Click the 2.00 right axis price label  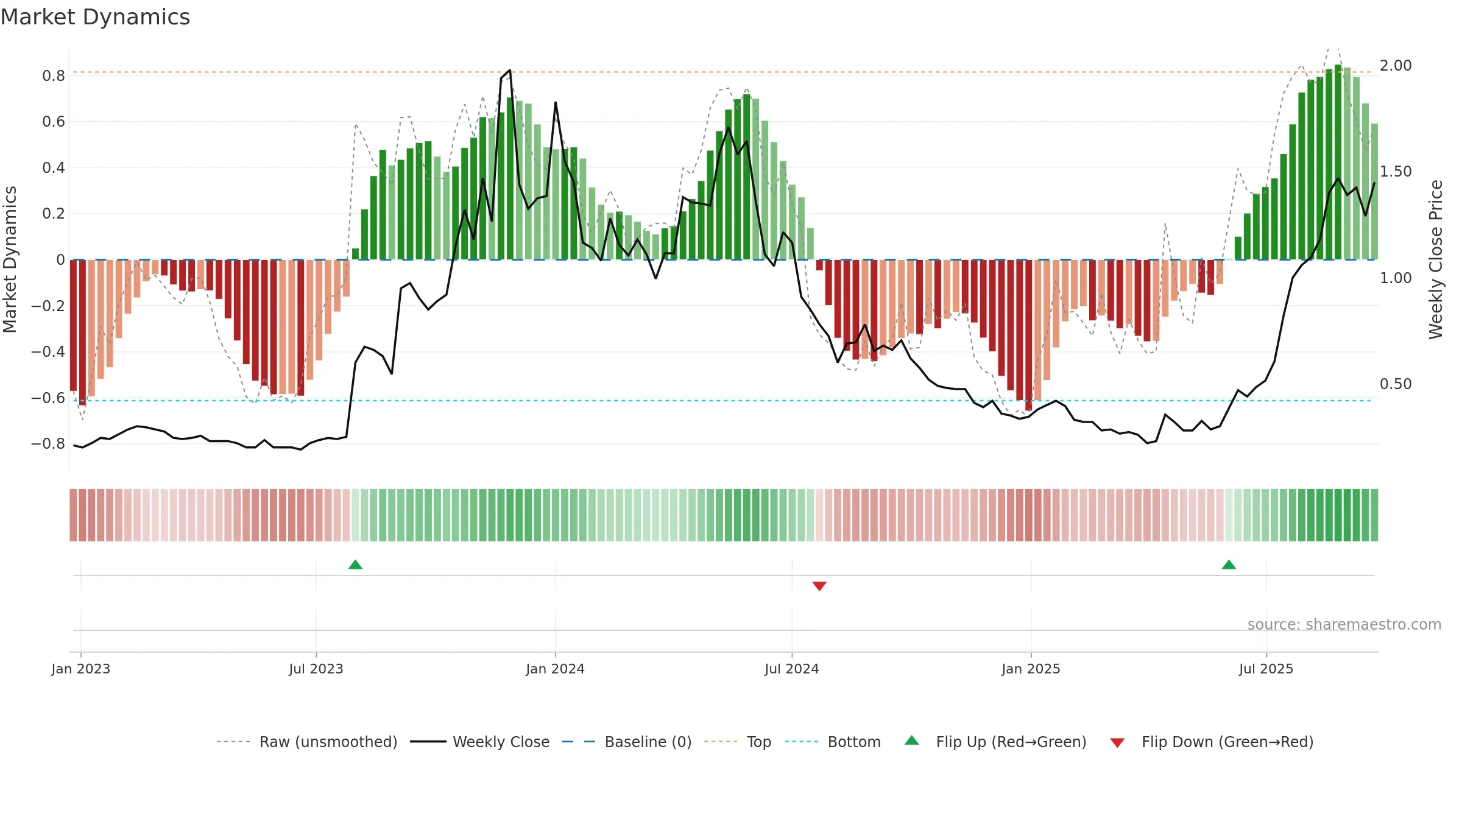pos(1396,66)
